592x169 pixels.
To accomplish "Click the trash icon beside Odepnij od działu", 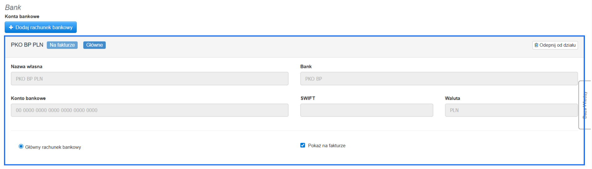I will pos(536,45).
